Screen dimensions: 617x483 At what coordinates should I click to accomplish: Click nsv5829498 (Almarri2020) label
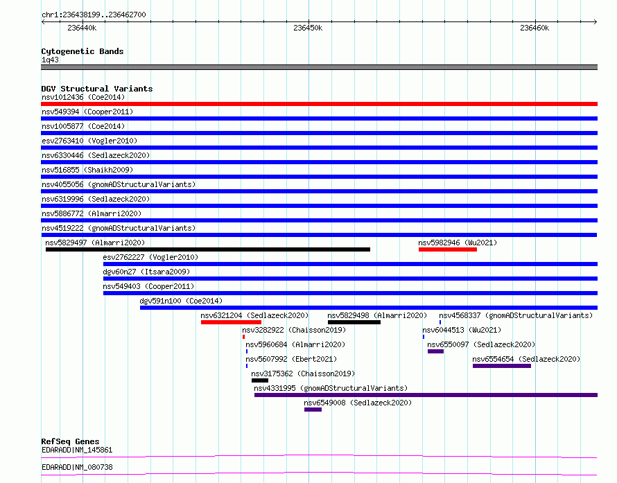tap(377, 315)
